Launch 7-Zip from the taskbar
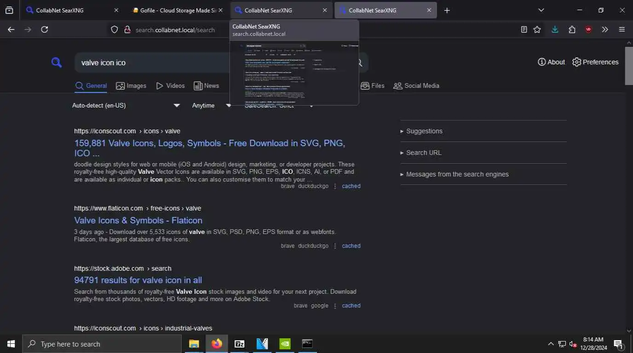Viewport: 633px width, 353px height. pyautogui.click(x=239, y=344)
